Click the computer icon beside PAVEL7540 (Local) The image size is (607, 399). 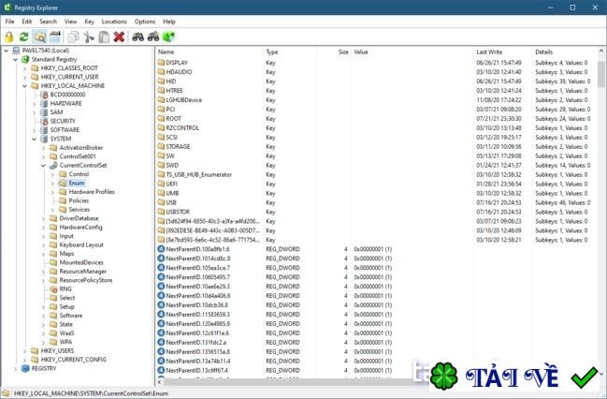[16, 51]
